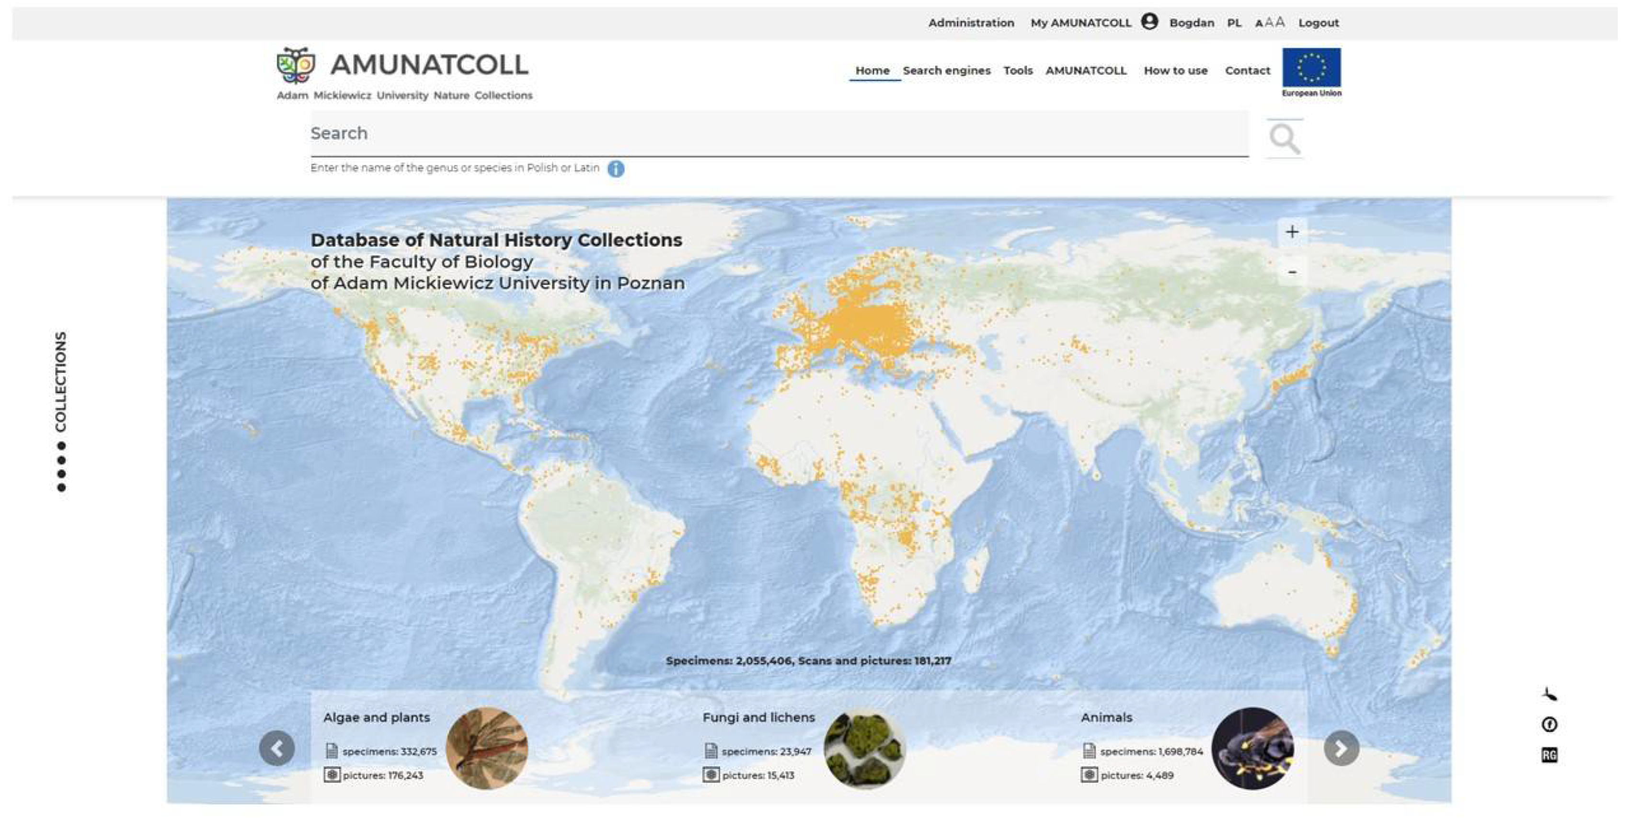1630x818 pixels.
Task: Switch language to PL
Action: point(1234,23)
